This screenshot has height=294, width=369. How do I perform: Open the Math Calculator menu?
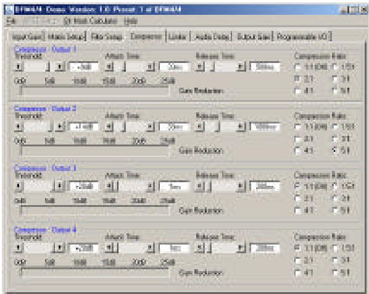click(91, 21)
